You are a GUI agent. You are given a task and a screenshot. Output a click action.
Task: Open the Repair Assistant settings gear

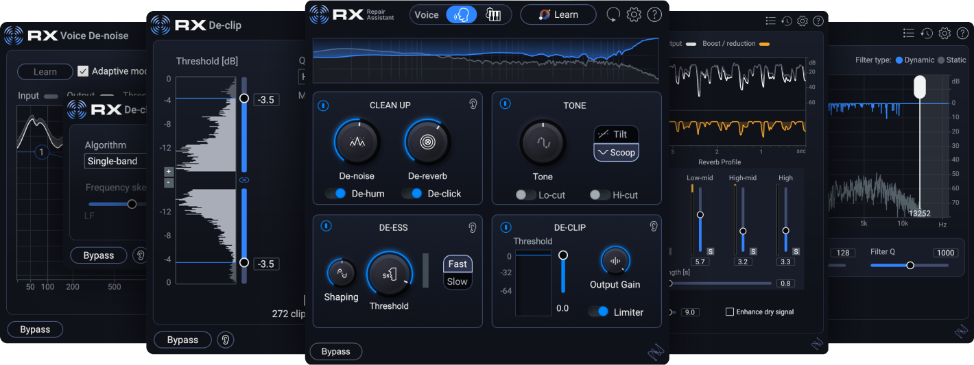(x=634, y=14)
